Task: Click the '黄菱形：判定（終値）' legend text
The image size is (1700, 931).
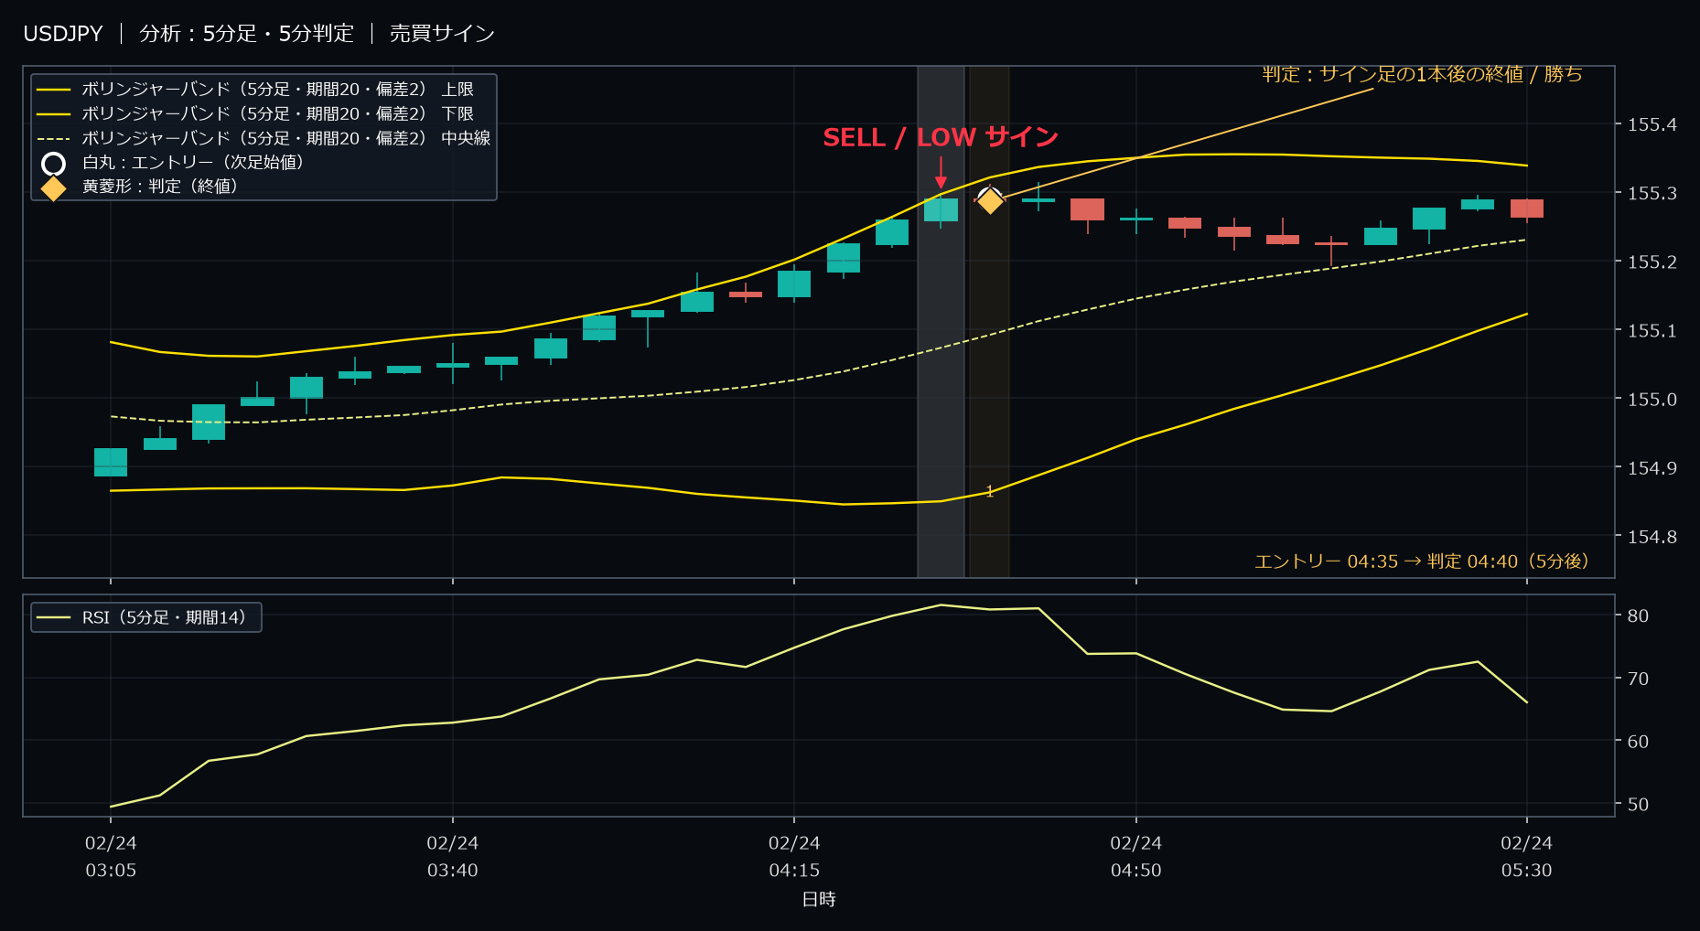Action: 160,187
